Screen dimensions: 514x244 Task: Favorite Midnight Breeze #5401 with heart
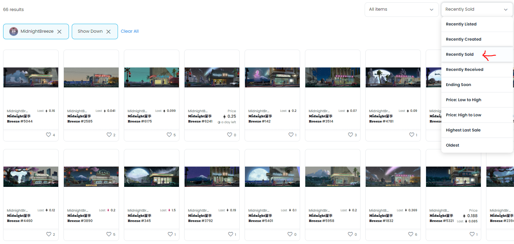tap(290, 234)
